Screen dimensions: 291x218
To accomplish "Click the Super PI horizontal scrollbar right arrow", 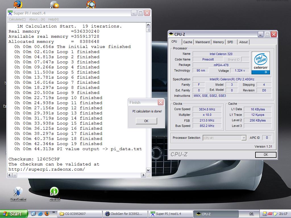I will [x=143, y=175].
